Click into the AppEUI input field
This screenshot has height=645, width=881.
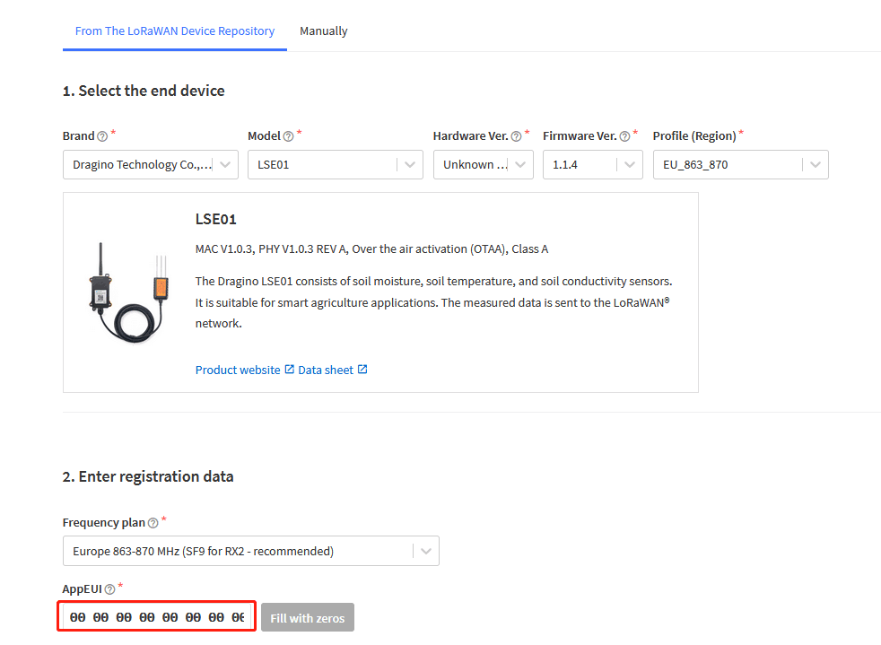[157, 617]
